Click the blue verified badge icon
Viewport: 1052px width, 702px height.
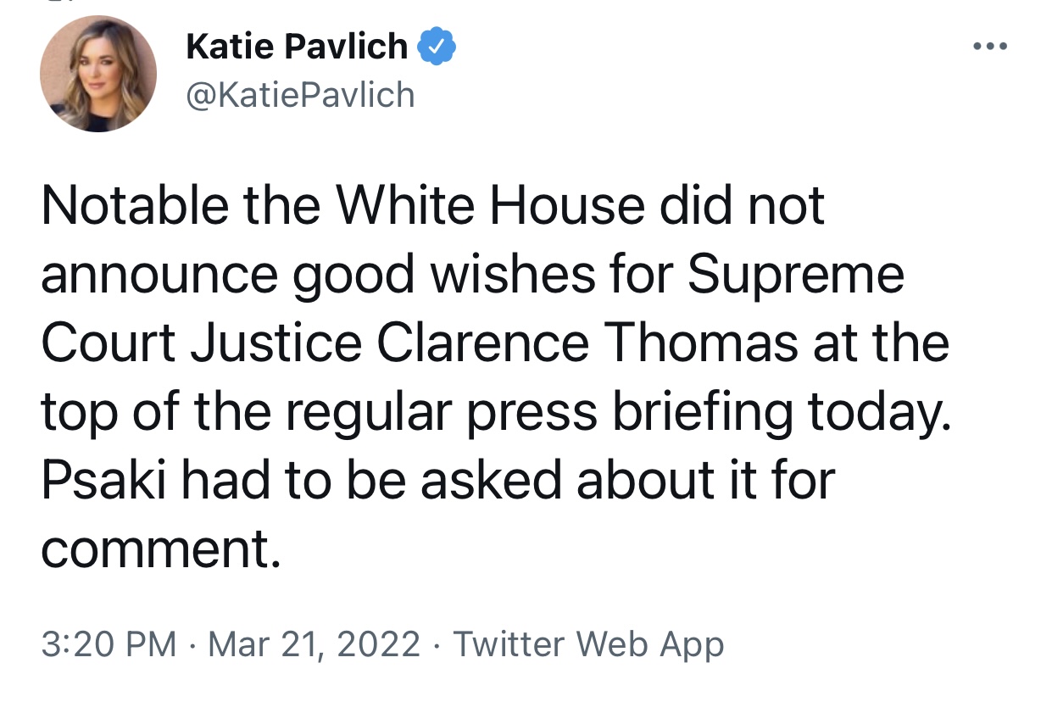438,47
